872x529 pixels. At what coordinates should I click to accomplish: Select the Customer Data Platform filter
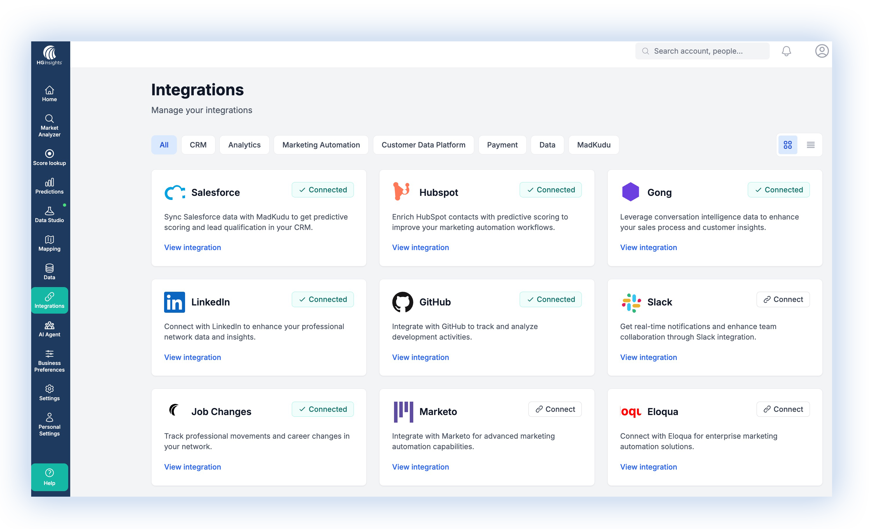(423, 145)
